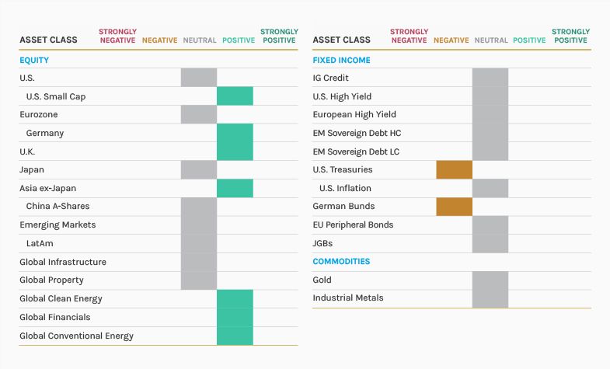Select orange Negative cell for German Bunds
Image resolution: width=610 pixels, height=369 pixels.
coord(454,207)
